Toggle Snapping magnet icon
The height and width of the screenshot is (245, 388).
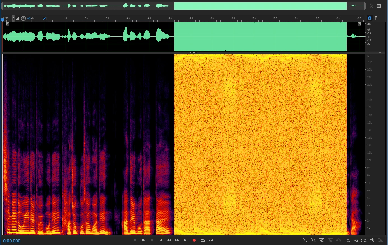point(370,18)
